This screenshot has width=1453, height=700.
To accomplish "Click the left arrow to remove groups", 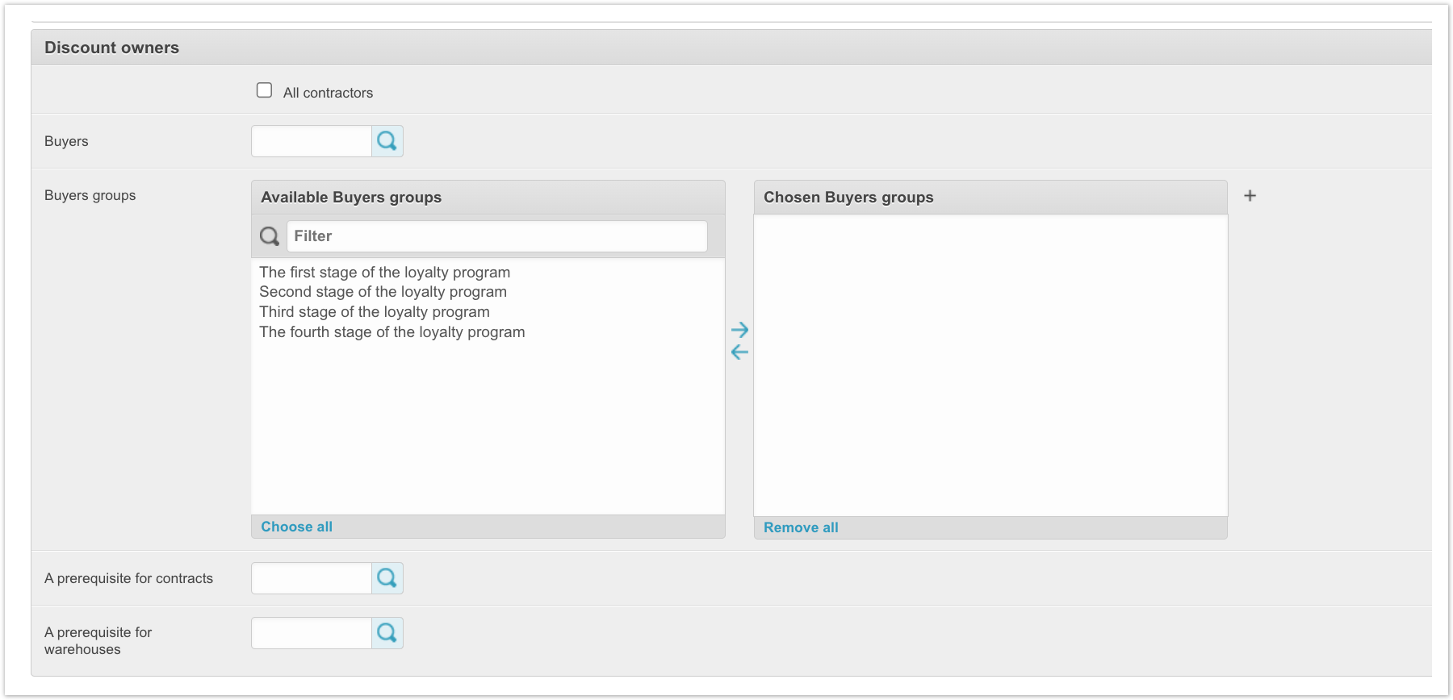I will click(x=739, y=352).
